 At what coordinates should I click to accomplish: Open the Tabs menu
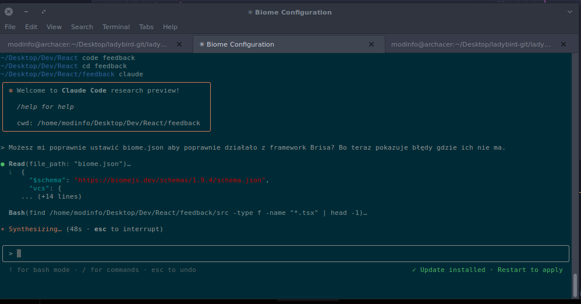[146, 27]
